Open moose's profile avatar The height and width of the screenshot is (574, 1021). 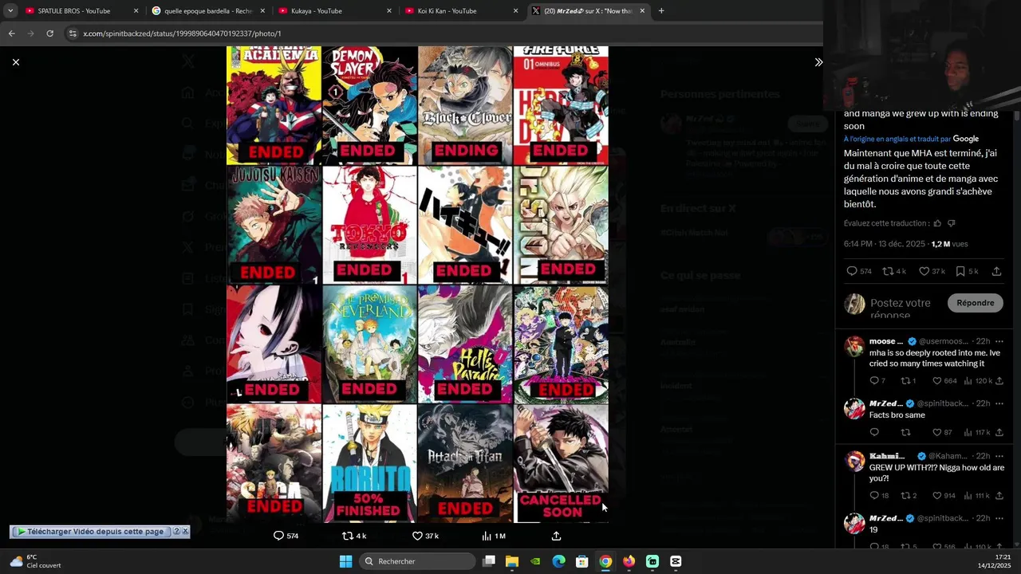pyautogui.click(x=854, y=346)
